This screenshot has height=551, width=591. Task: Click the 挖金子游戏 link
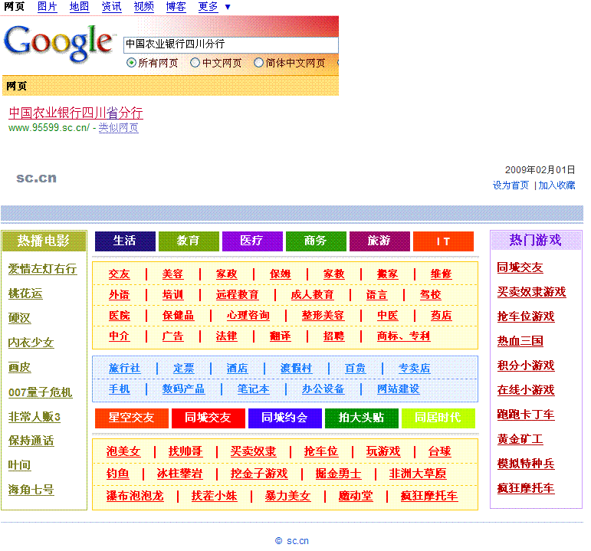coord(259,474)
